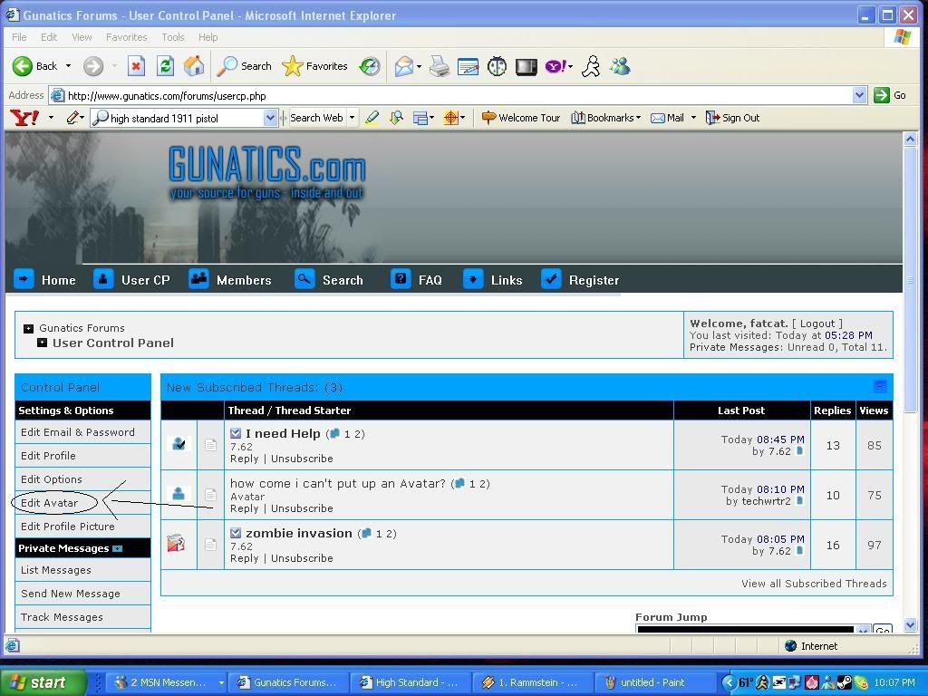Image resolution: width=928 pixels, height=696 pixels.
Task: Open Yahoo search box history dropdown
Action: [x=270, y=118]
